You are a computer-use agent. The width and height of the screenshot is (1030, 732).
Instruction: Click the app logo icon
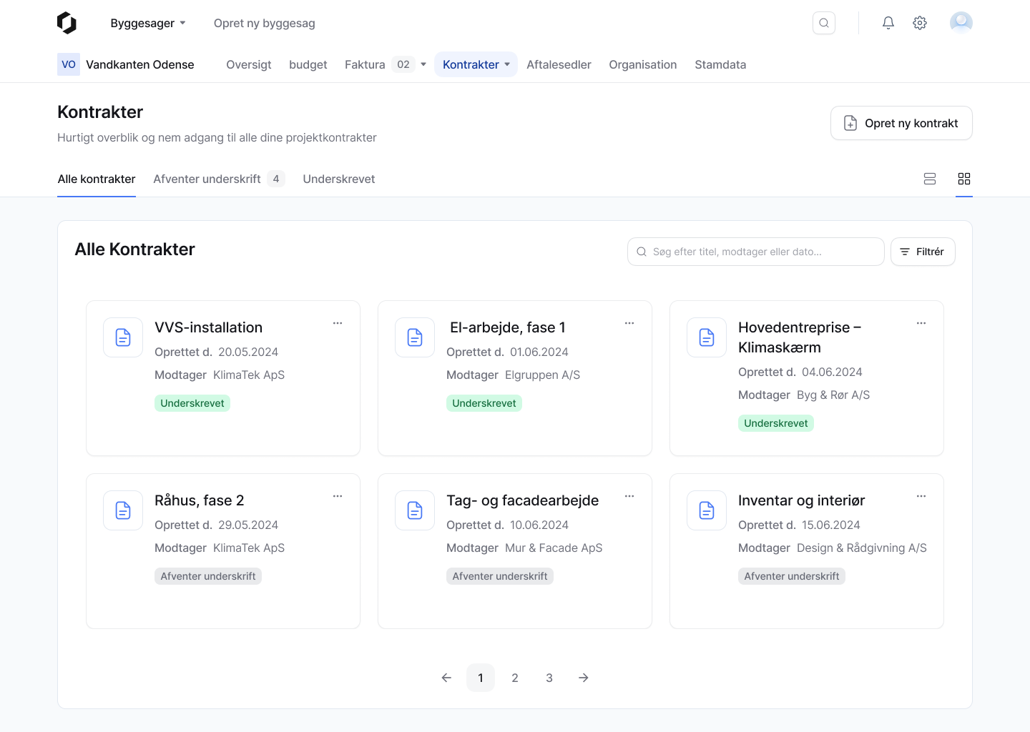(67, 23)
